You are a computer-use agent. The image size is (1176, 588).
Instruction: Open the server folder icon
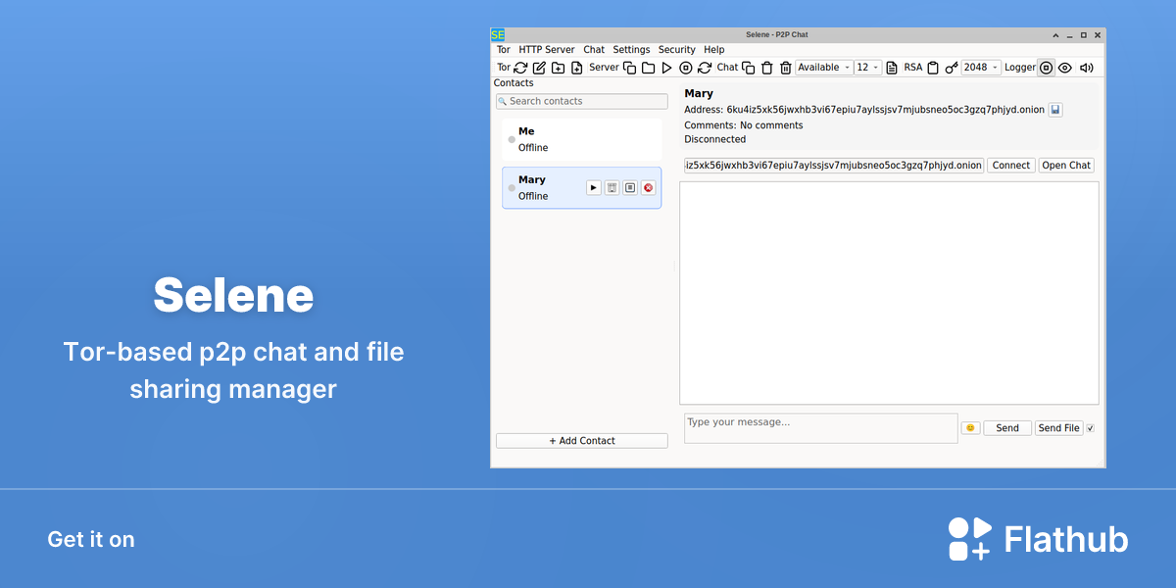[x=648, y=68]
